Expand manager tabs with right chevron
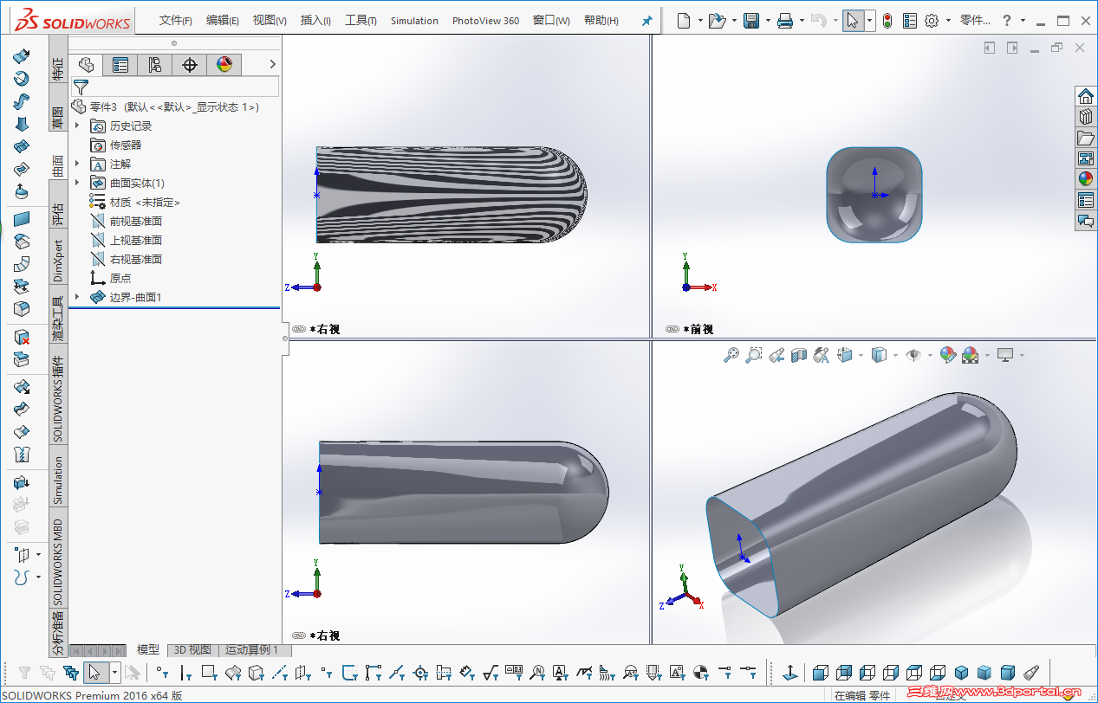The width and height of the screenshot is (1098, 703). point(272,64)
